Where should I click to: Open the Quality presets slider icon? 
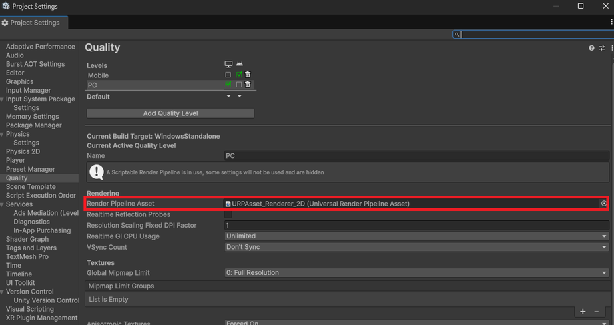(602, 48)
